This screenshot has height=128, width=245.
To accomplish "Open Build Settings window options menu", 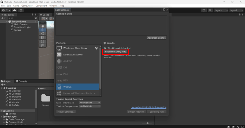I will [161, 9].
